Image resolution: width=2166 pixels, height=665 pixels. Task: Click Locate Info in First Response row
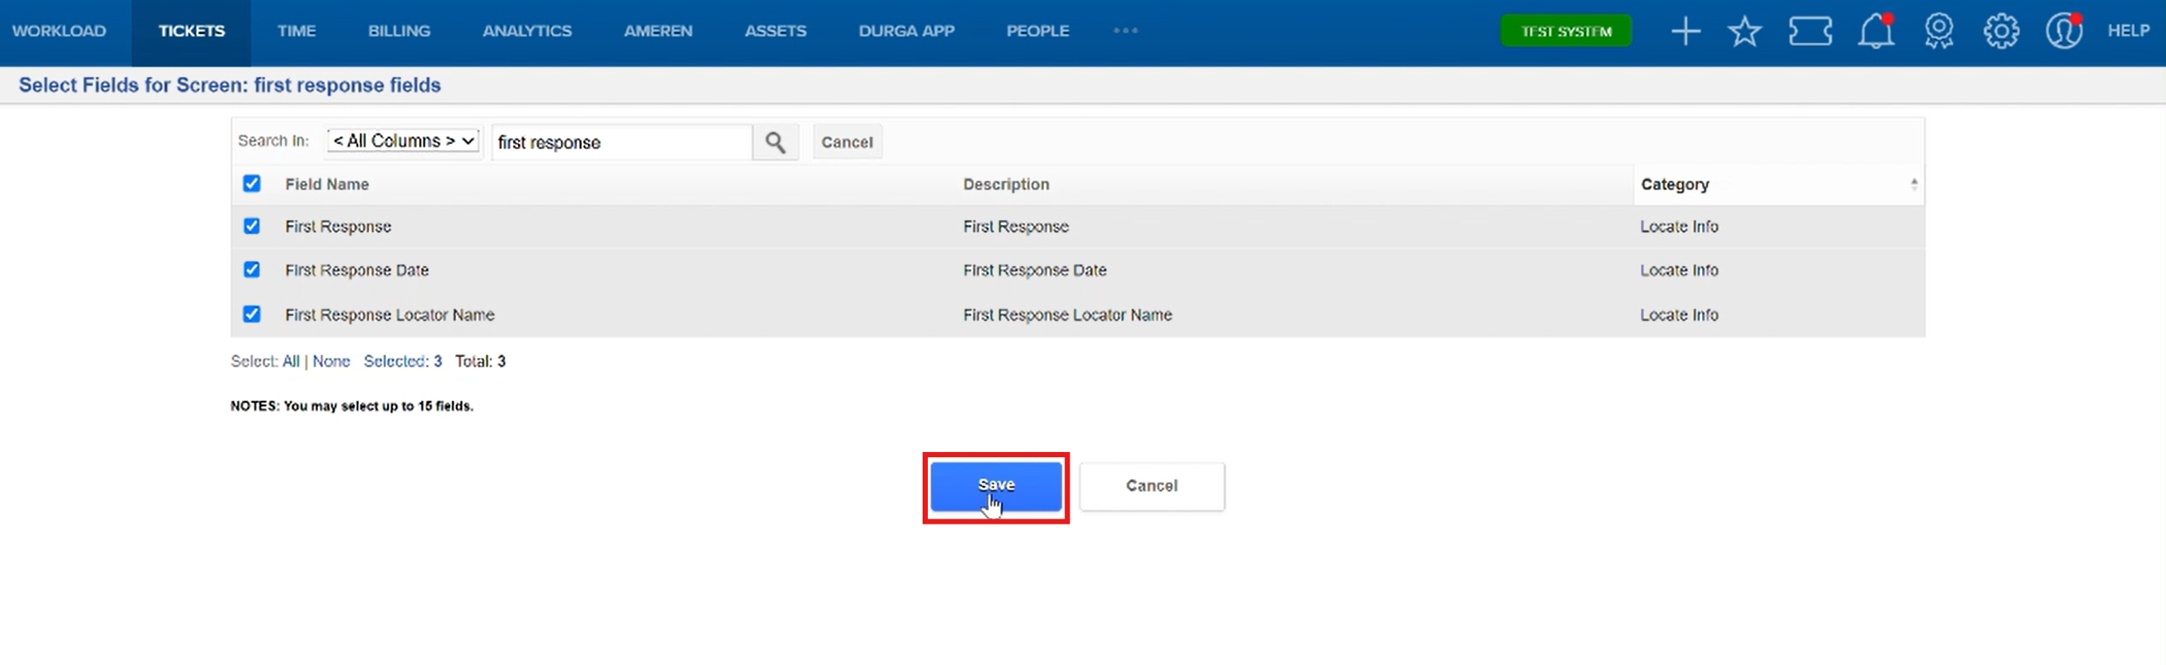(1679, 227)
